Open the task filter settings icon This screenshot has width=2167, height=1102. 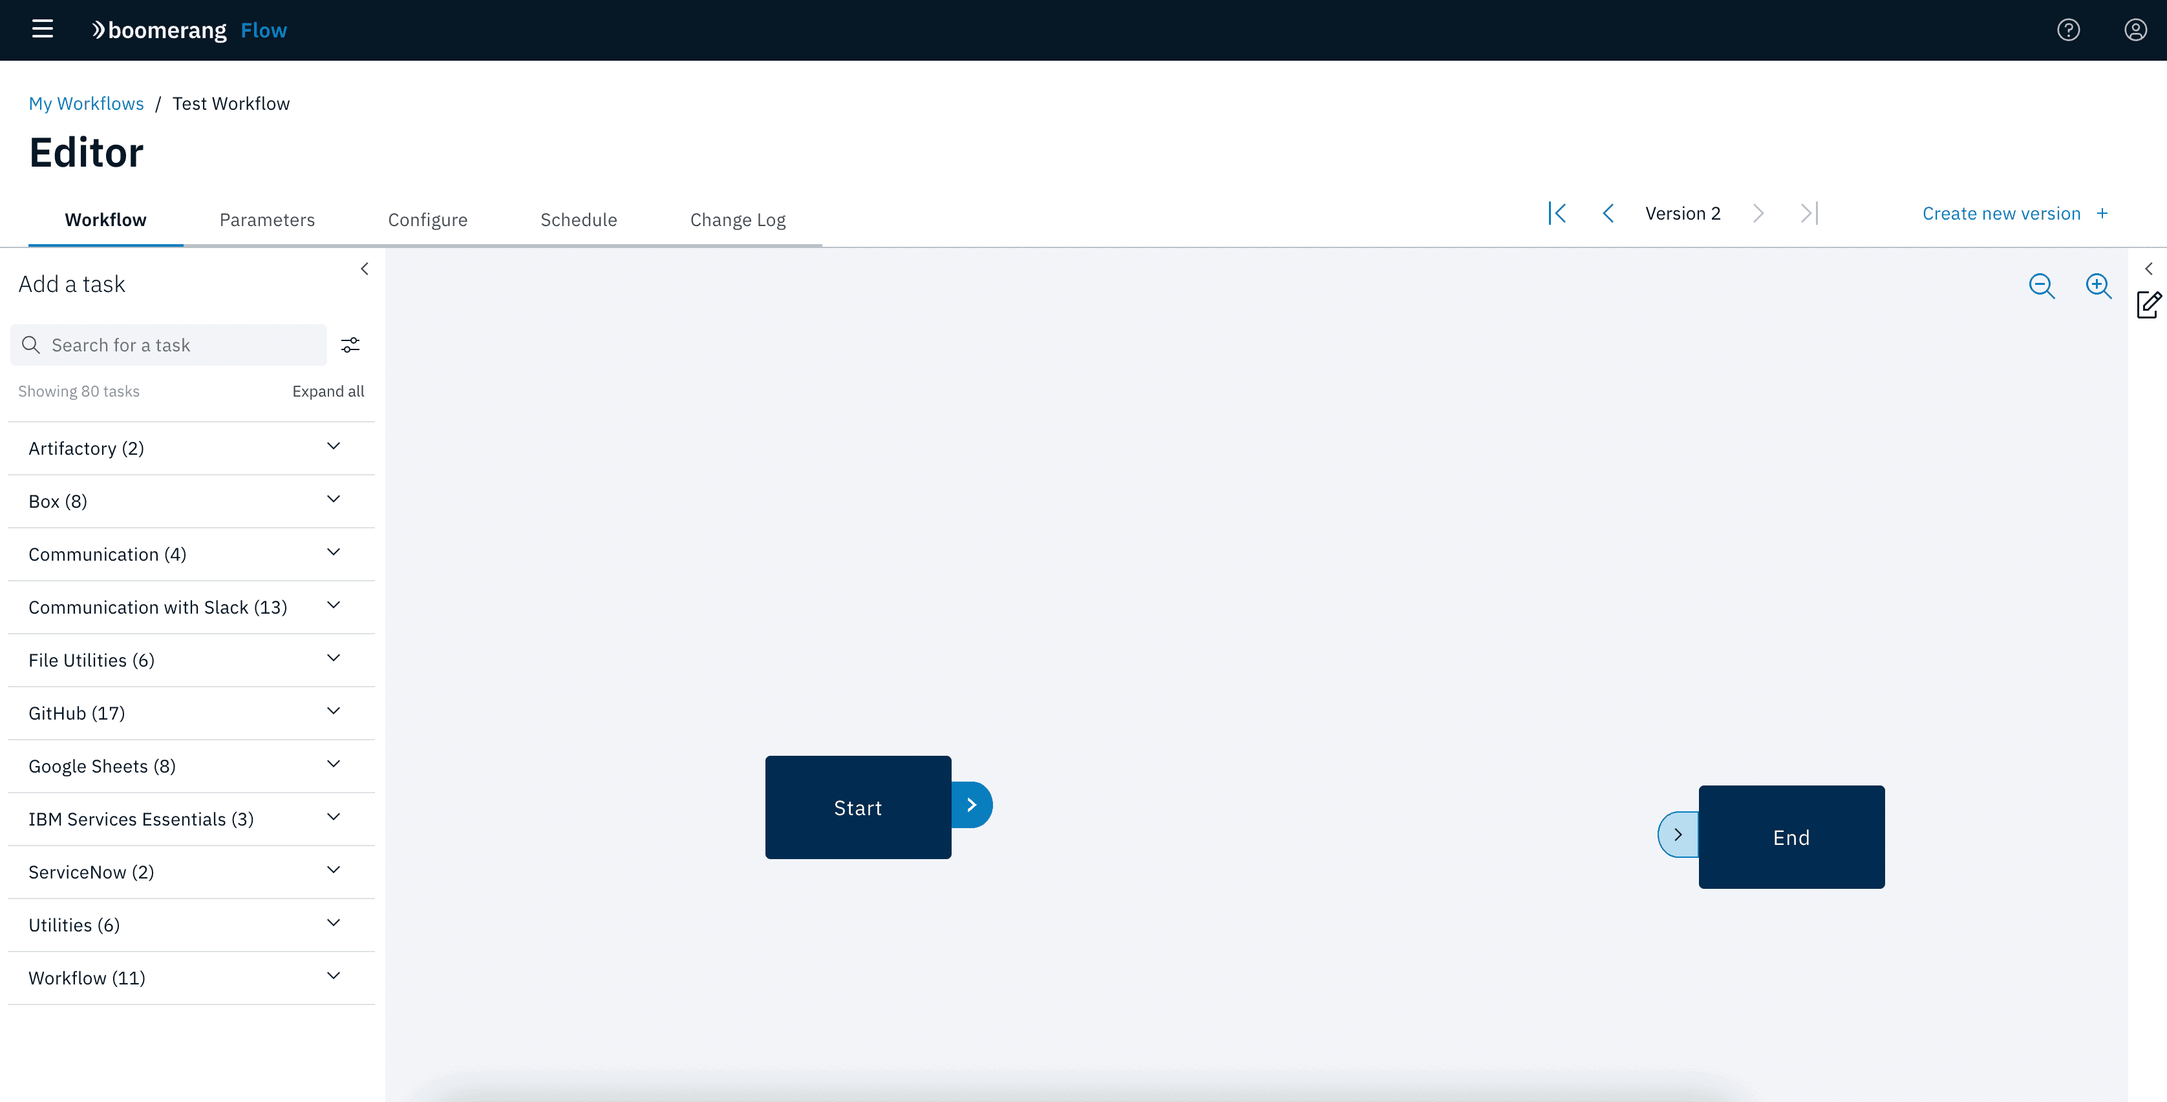[x=350, y=345]
